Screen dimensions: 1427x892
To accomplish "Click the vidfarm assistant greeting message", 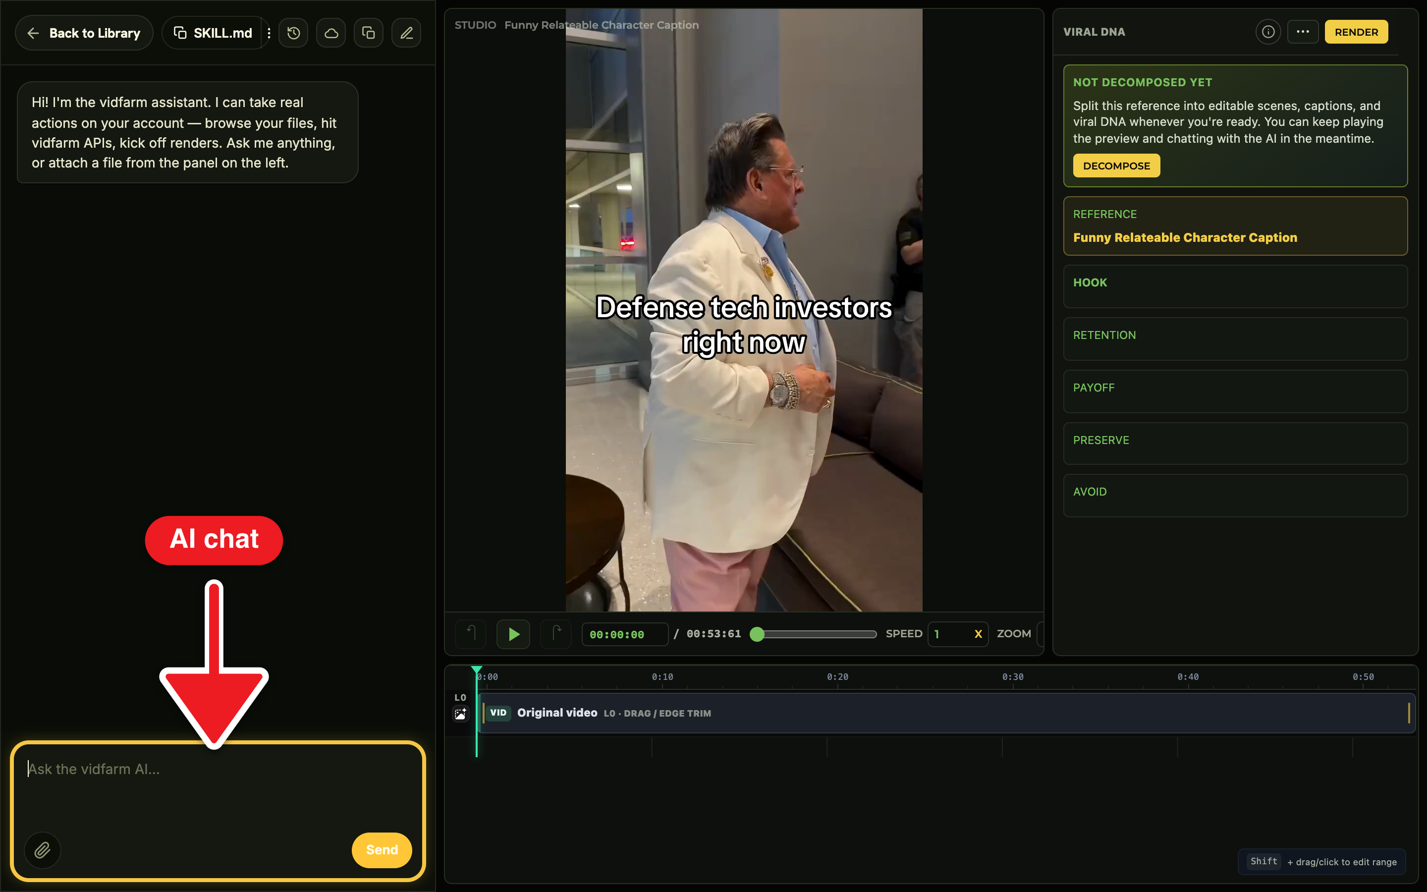I will tap(187, 132).
